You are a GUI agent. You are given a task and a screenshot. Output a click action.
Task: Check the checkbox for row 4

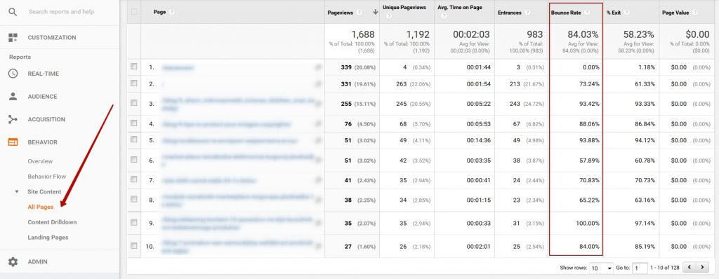click(x=134, y=123)
